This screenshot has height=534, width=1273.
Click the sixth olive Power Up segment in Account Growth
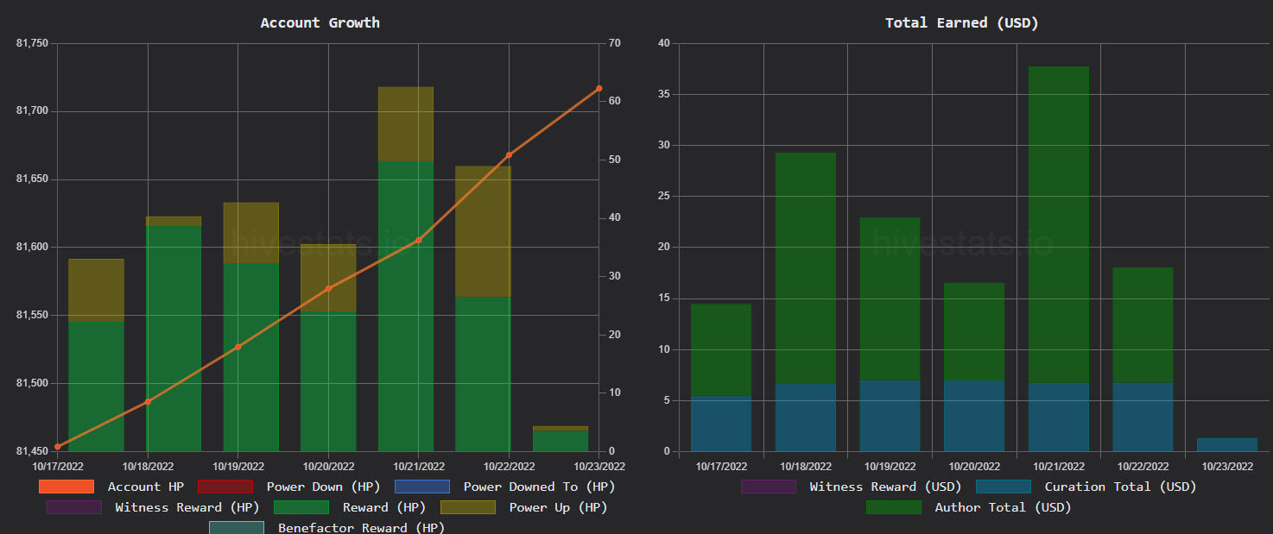click(x=483, y=232)
